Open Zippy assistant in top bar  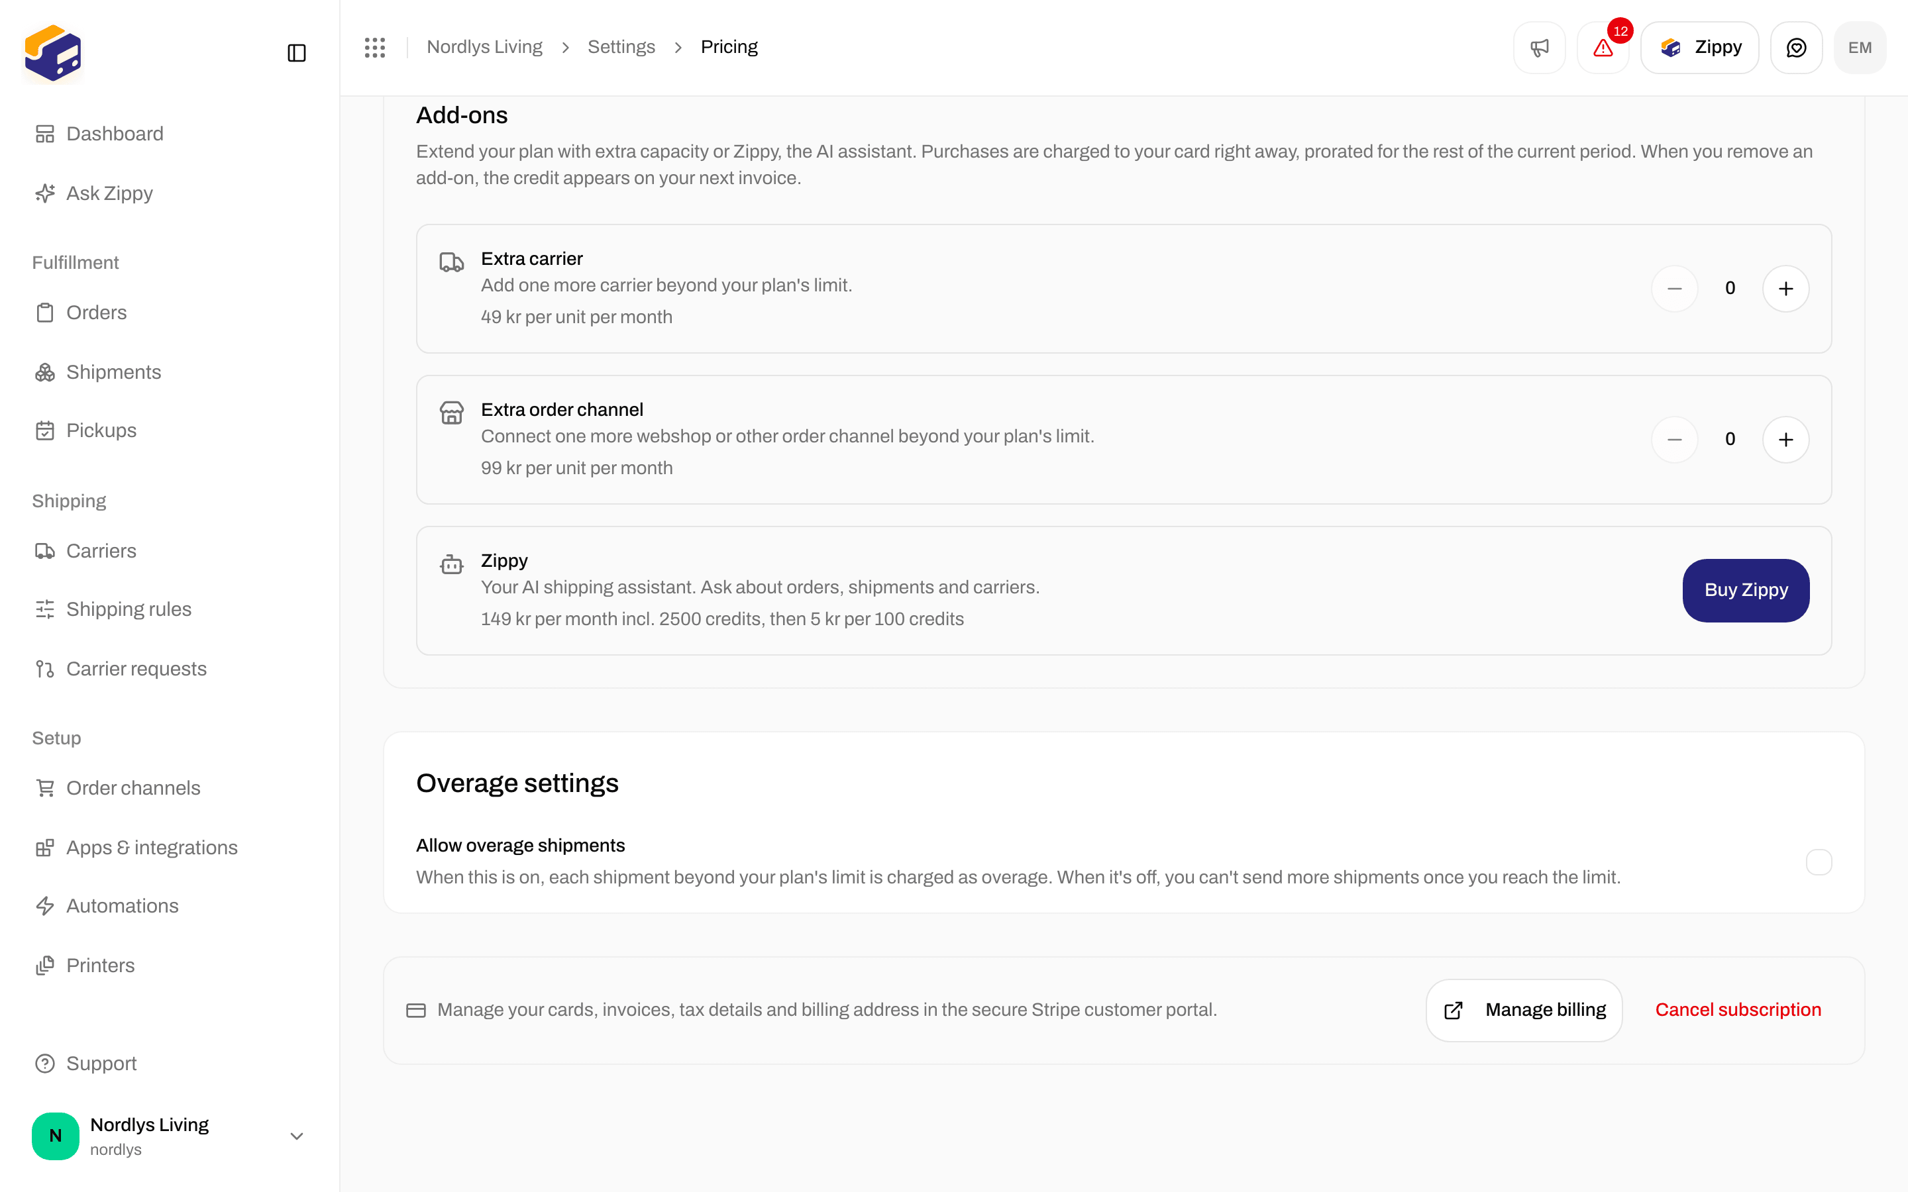(1699, 47)
